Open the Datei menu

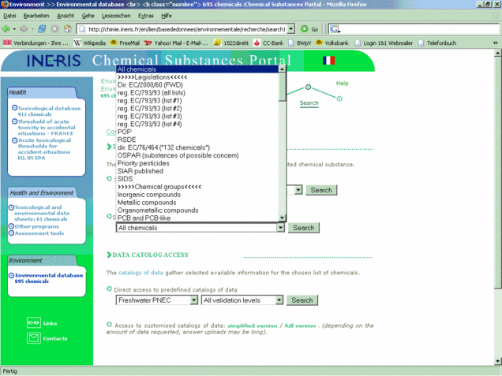click(x=9, y=16)
